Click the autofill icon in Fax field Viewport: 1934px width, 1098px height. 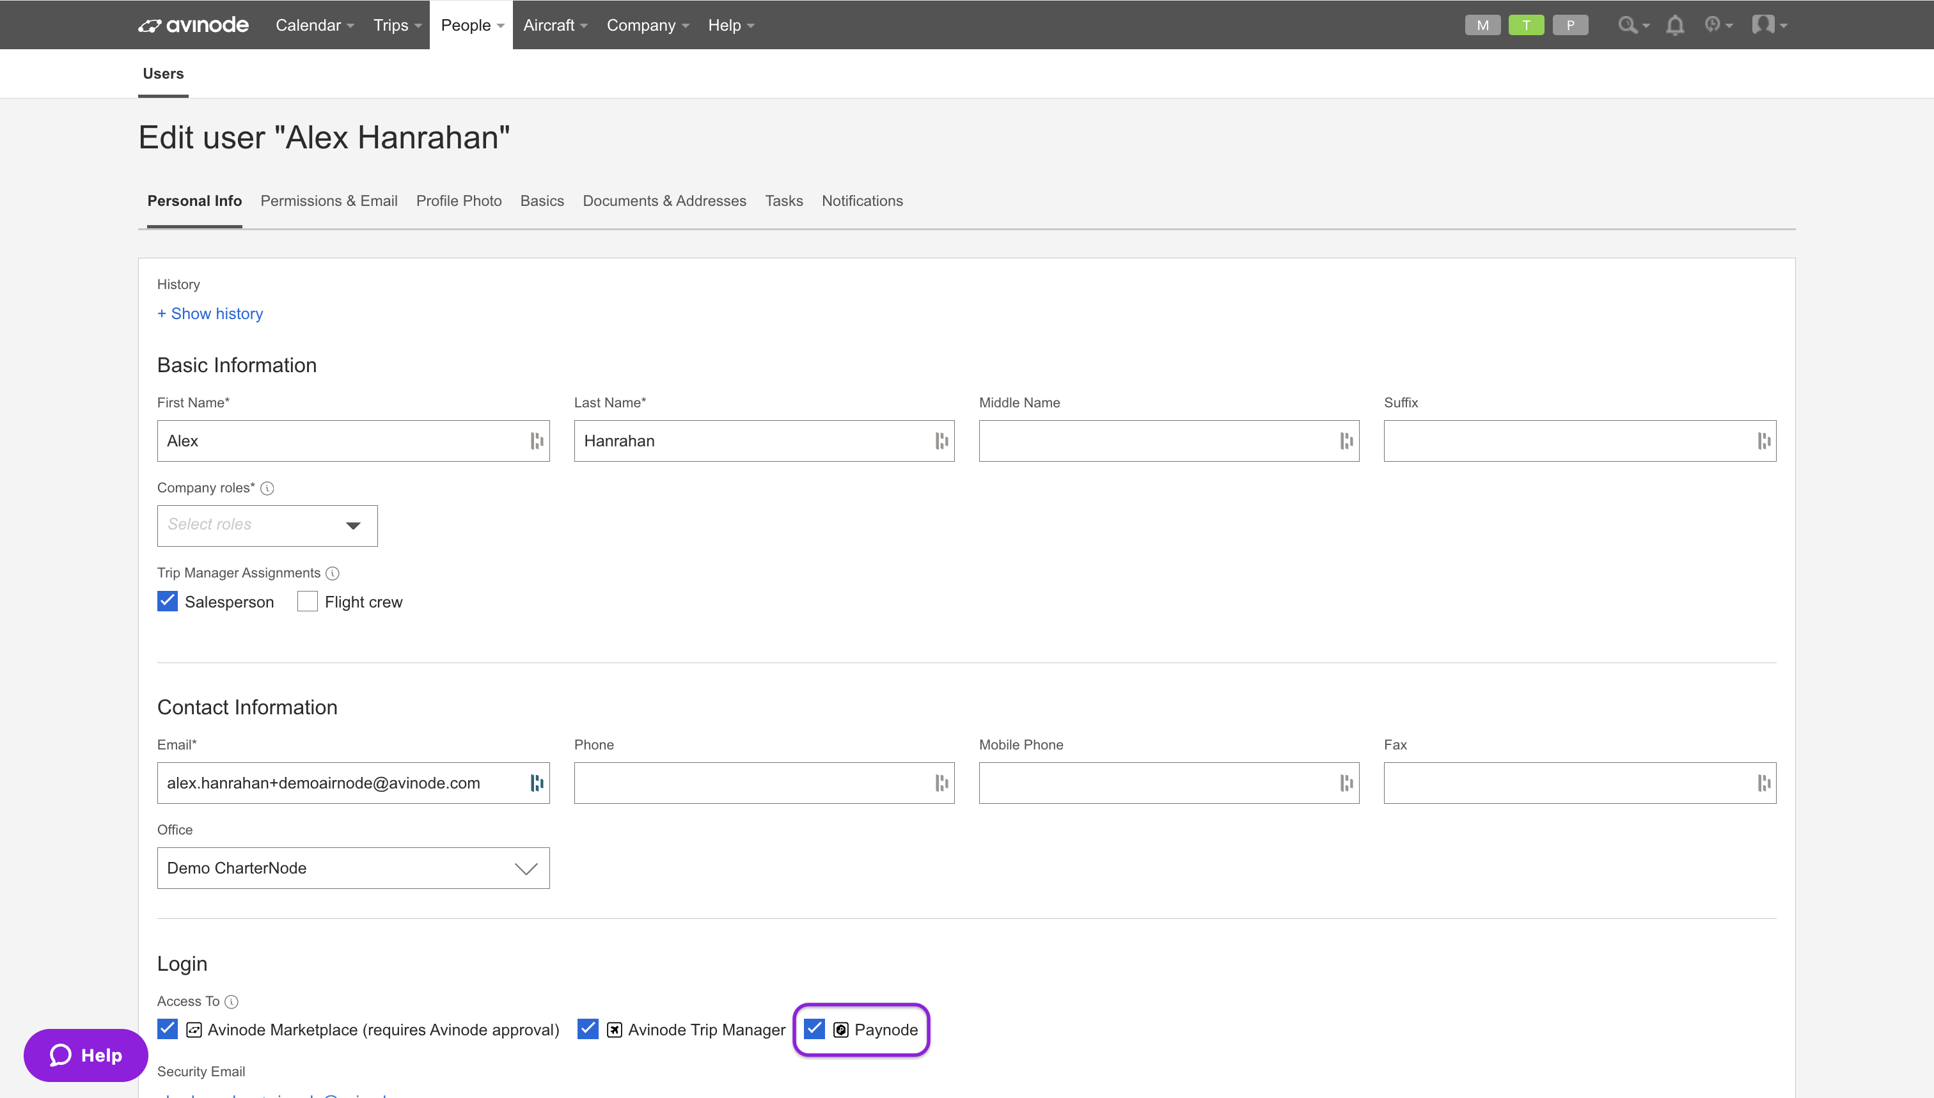click(x=1764, y=783)
